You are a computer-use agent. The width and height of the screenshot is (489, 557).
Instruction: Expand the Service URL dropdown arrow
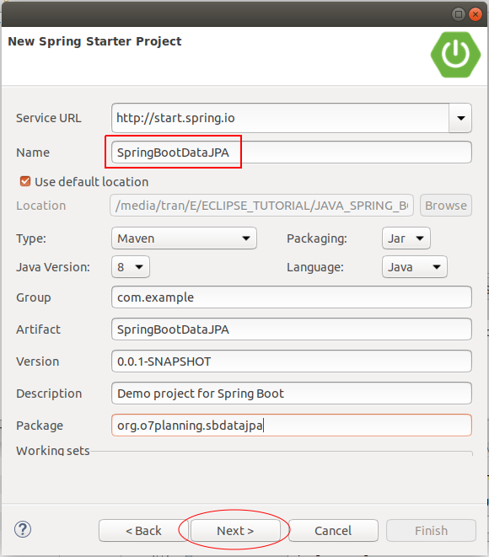tap(460, 118)
